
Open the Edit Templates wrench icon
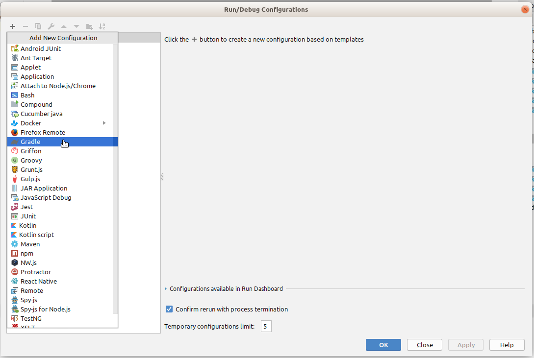[x=51, y=26]
